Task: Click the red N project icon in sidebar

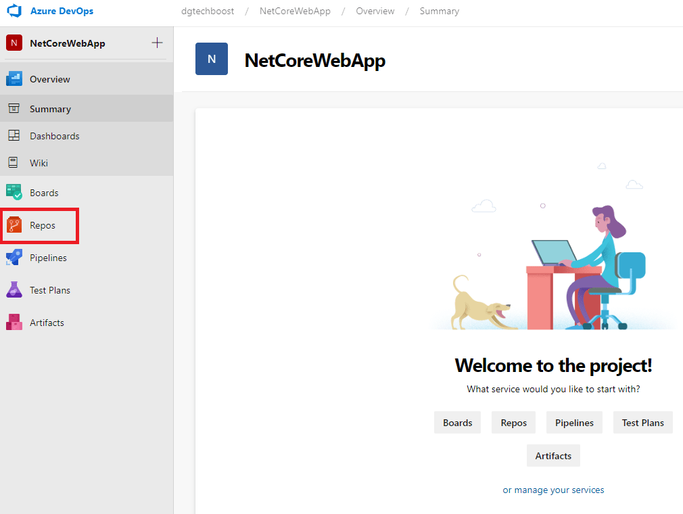Action: click(14, 43)
